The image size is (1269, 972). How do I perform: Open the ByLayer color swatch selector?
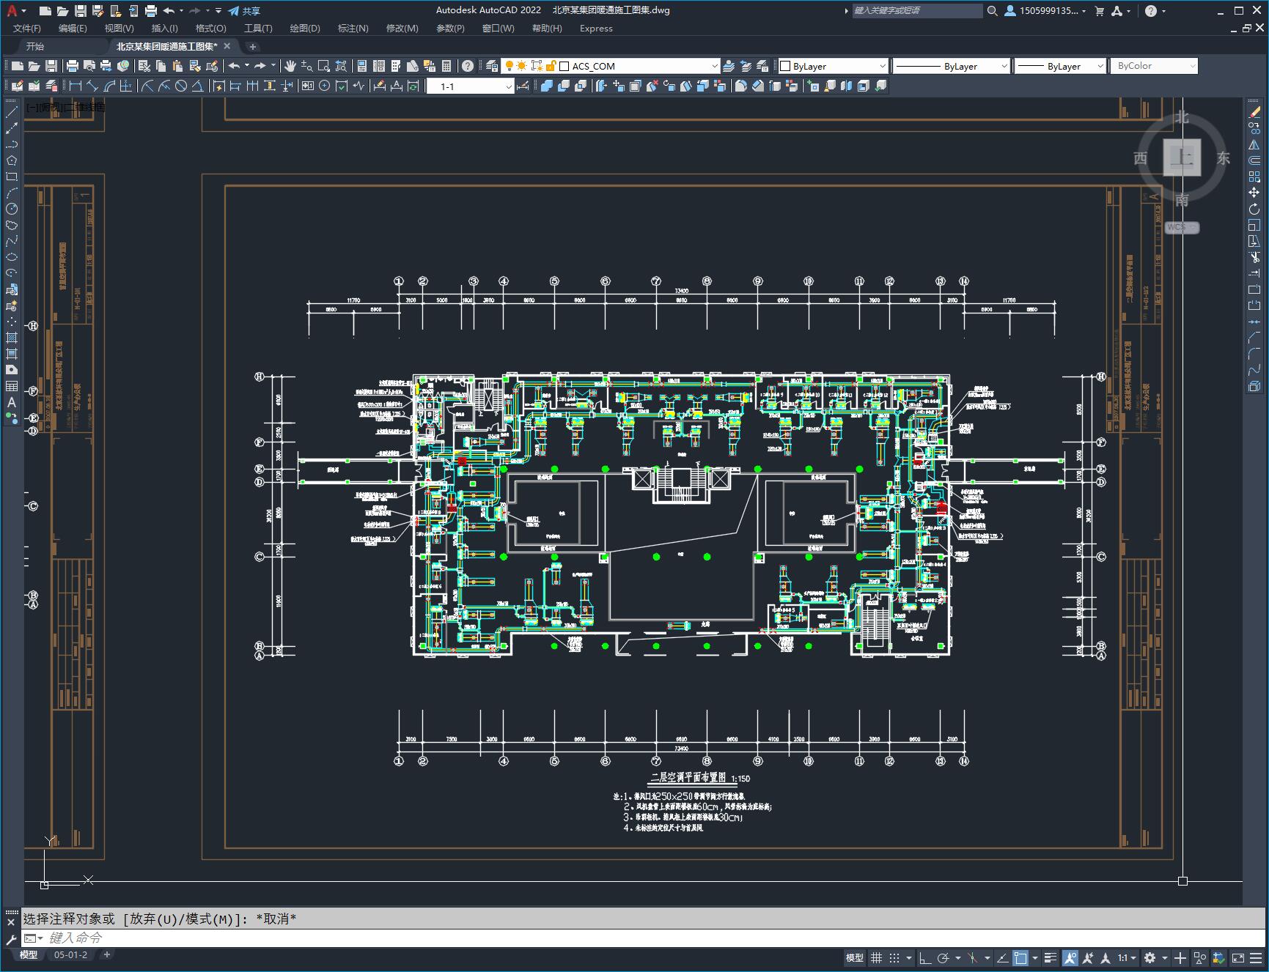[833, 66]
